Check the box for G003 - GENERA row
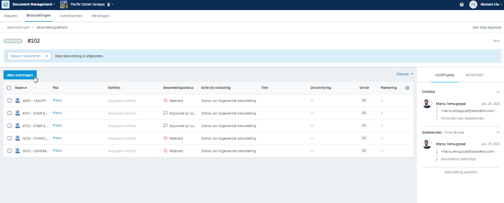This screenshot has width=504, height=203. point(10,151)
